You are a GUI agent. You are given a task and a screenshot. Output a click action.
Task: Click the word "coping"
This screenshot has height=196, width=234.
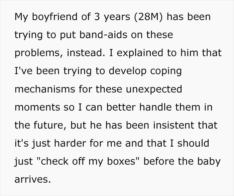(x=166, y=71)
